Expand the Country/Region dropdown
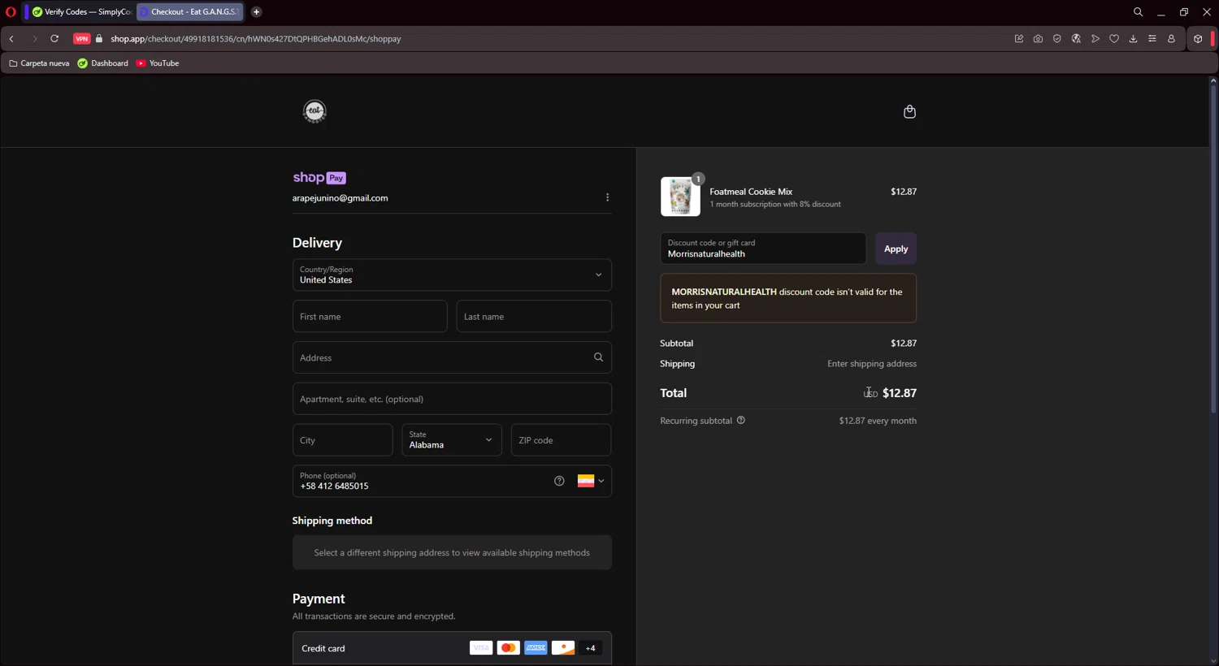Image resolution: width=1219 pixels, height=666 pixels. 452,275
